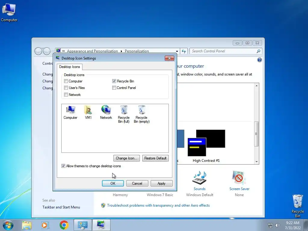Enable the User's Files checkbox

pos(66,88)
